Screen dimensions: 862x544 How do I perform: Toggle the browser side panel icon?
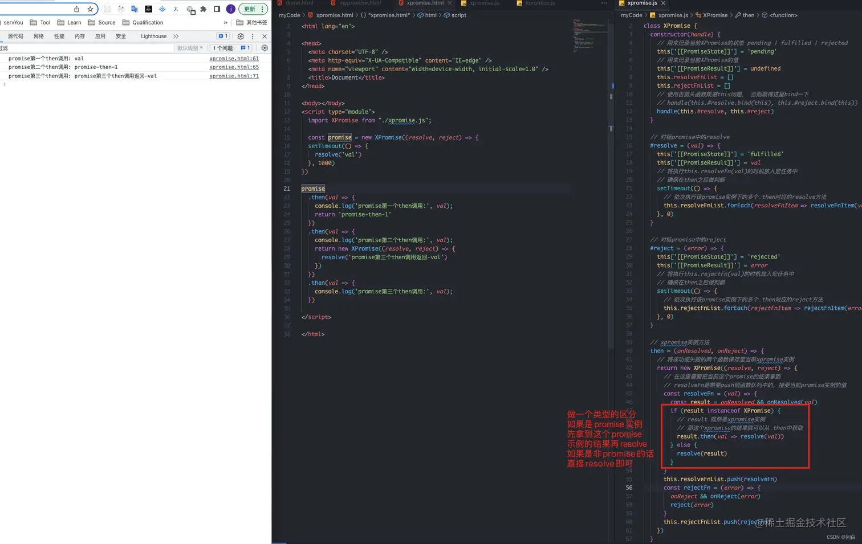click(217, 9)
